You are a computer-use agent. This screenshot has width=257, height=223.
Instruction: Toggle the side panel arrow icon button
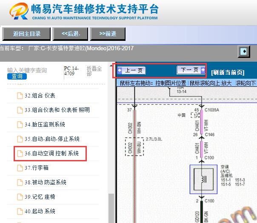tap(244, 51)
